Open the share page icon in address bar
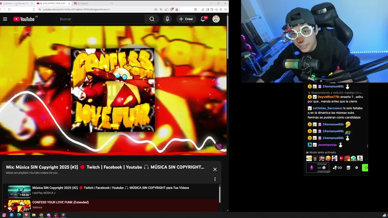Screen dimensions: 388x218 pyautogui.click(x=166, y=9)
